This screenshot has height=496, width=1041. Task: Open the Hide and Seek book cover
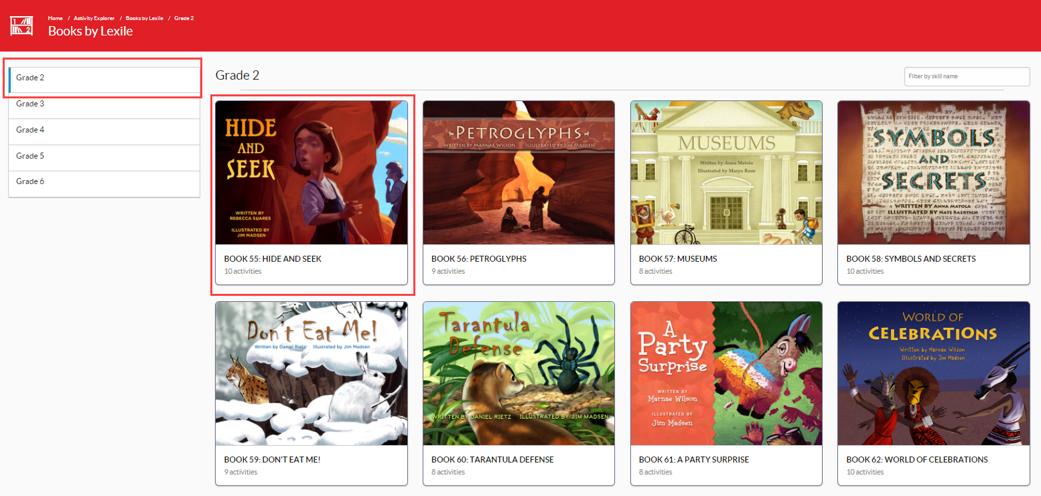(x=311, y=173)
